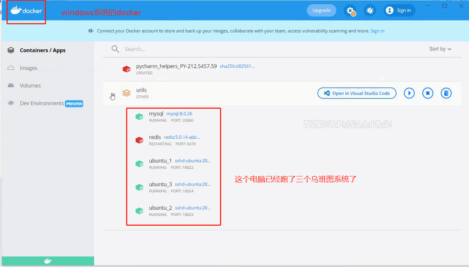The image size is (469, 267).
Task: Open the troubleshoot bug icon
Action: coord(370,11)
